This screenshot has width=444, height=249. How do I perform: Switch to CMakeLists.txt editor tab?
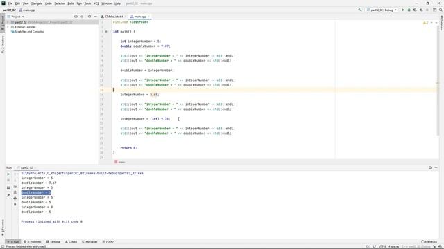114,17
